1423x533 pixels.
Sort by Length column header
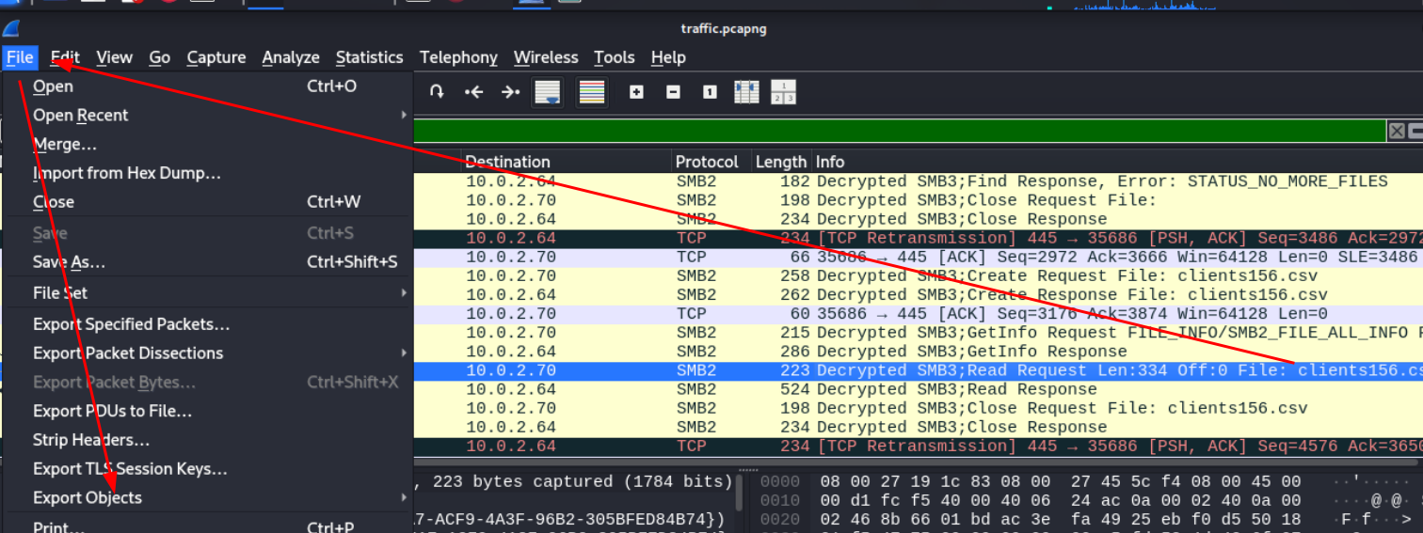tap(781, 162)
